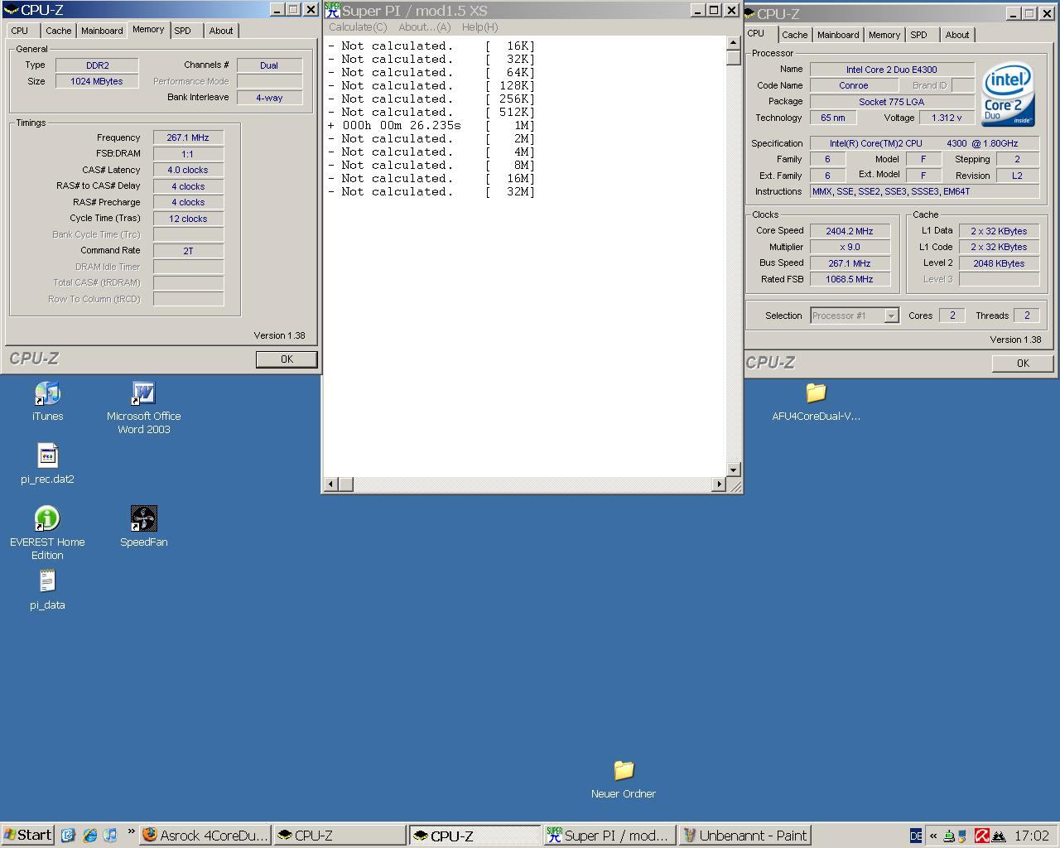Image resolution: width=1060 pixels, height=848 pixels.
Task: Switch to Asrock 4CoreDu... Firefox taskbar button
Action: [205, 835]
